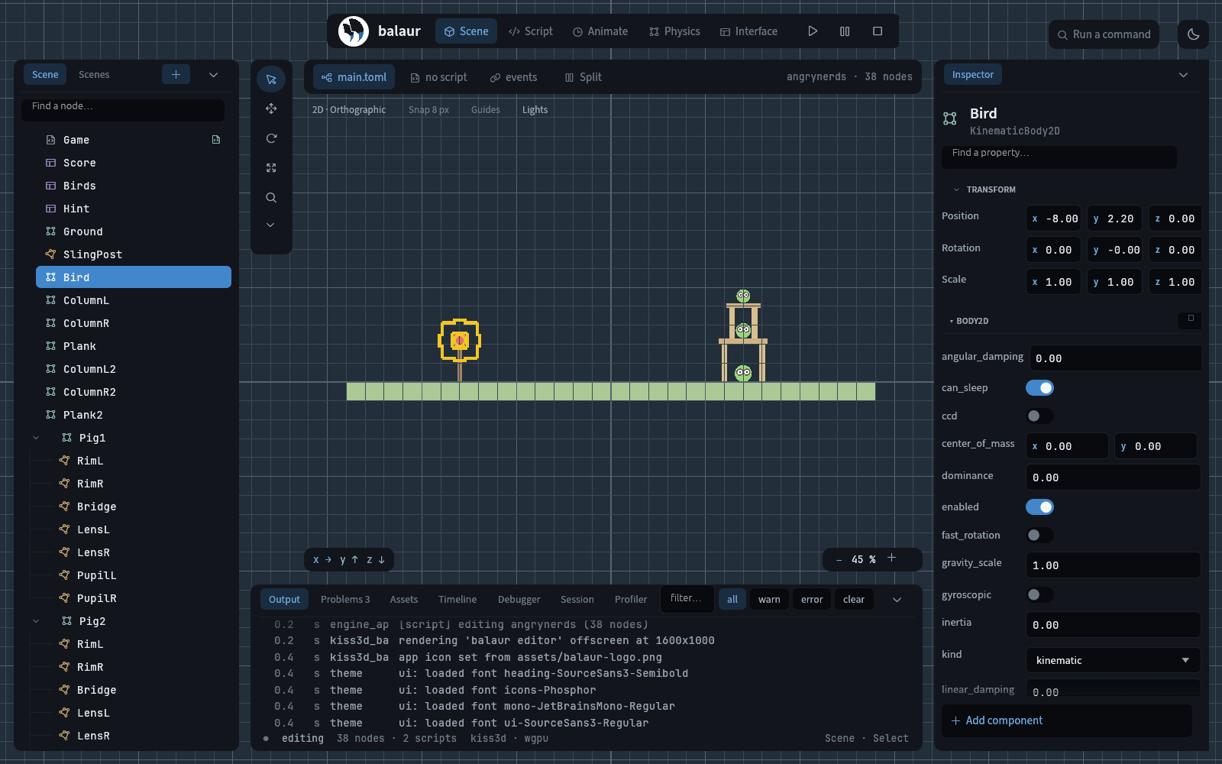Click the BODY2D component square button
Image resolution: width=1222 pixels, height=764 pixels.
1190,319
